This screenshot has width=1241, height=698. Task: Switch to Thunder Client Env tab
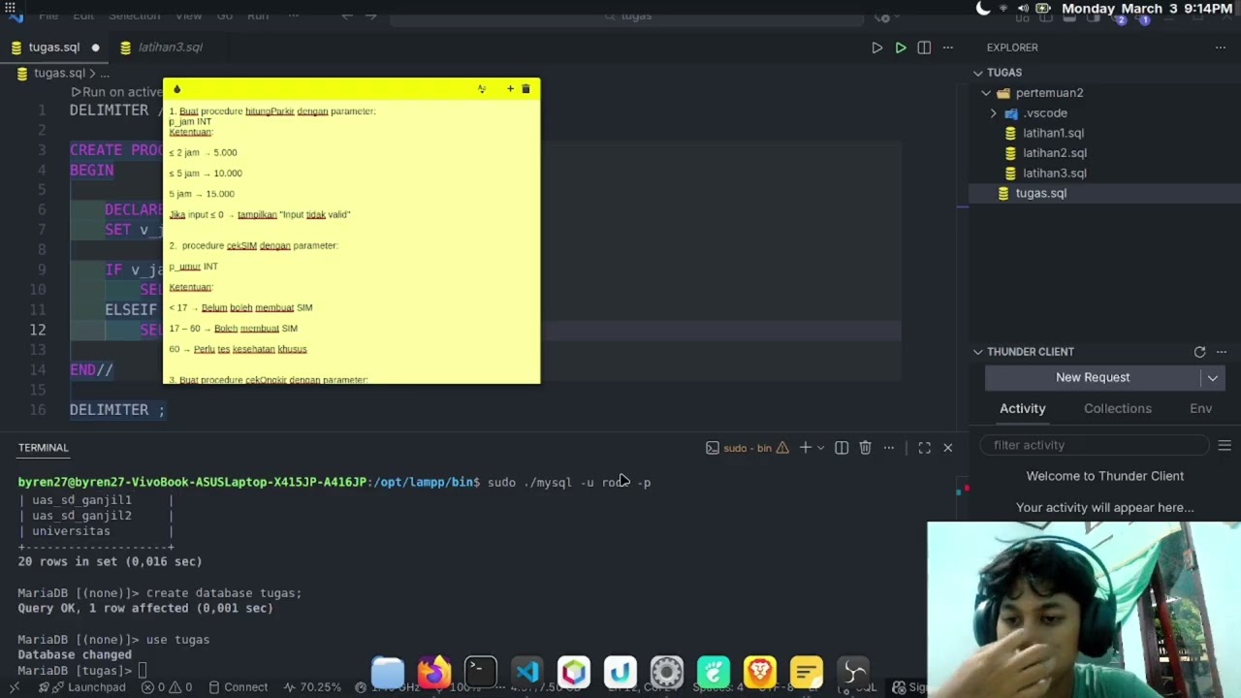coord(1200,408)
